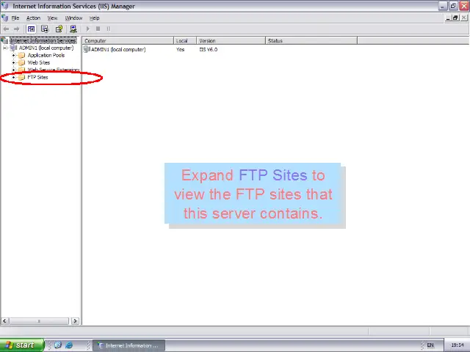Select the Web Sites folder
The width and height of the screenshot is (470, 352).
click(39, 62)
